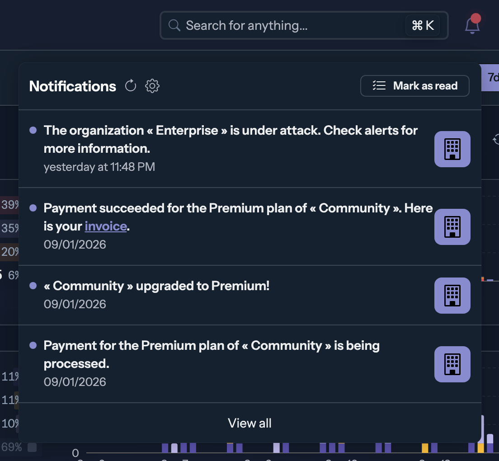Click the Enterprise attack notification building icon

(x=452, y=149)
